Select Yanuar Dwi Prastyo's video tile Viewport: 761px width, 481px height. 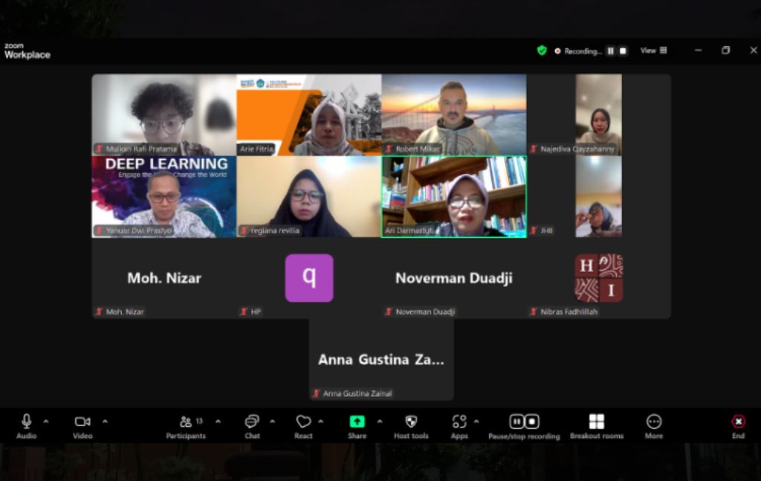click(164, 196)
